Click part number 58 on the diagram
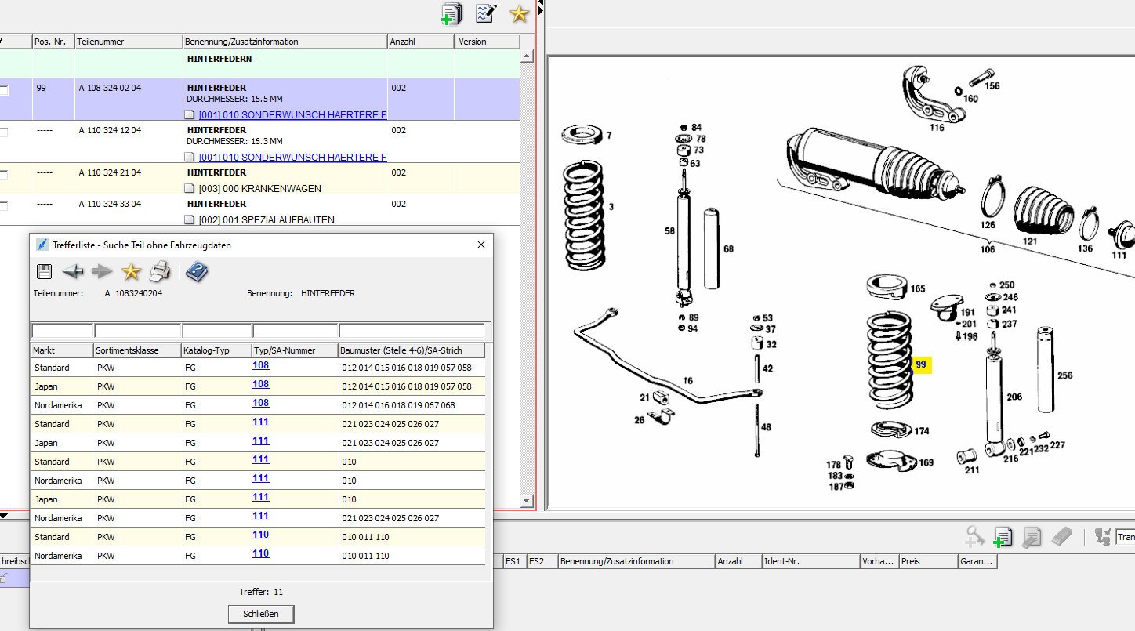Screen dimensions: 1135x631 point(669,231)
